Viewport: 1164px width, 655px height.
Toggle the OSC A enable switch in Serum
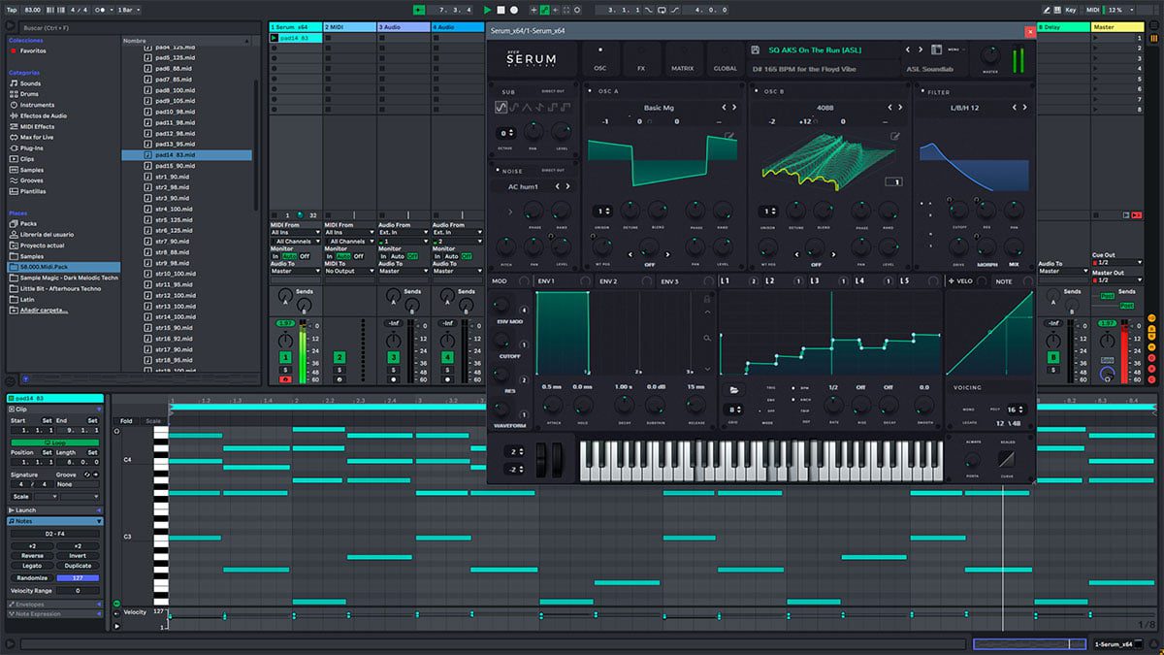[x=591, y=91]
